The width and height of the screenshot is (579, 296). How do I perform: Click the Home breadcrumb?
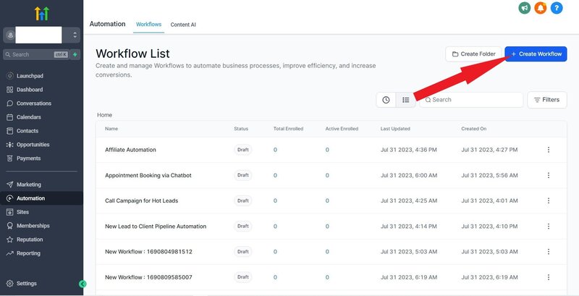coord(104,115)
